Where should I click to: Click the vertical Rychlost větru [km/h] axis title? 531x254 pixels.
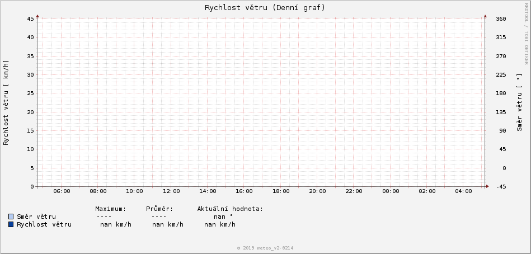point(7,102)
